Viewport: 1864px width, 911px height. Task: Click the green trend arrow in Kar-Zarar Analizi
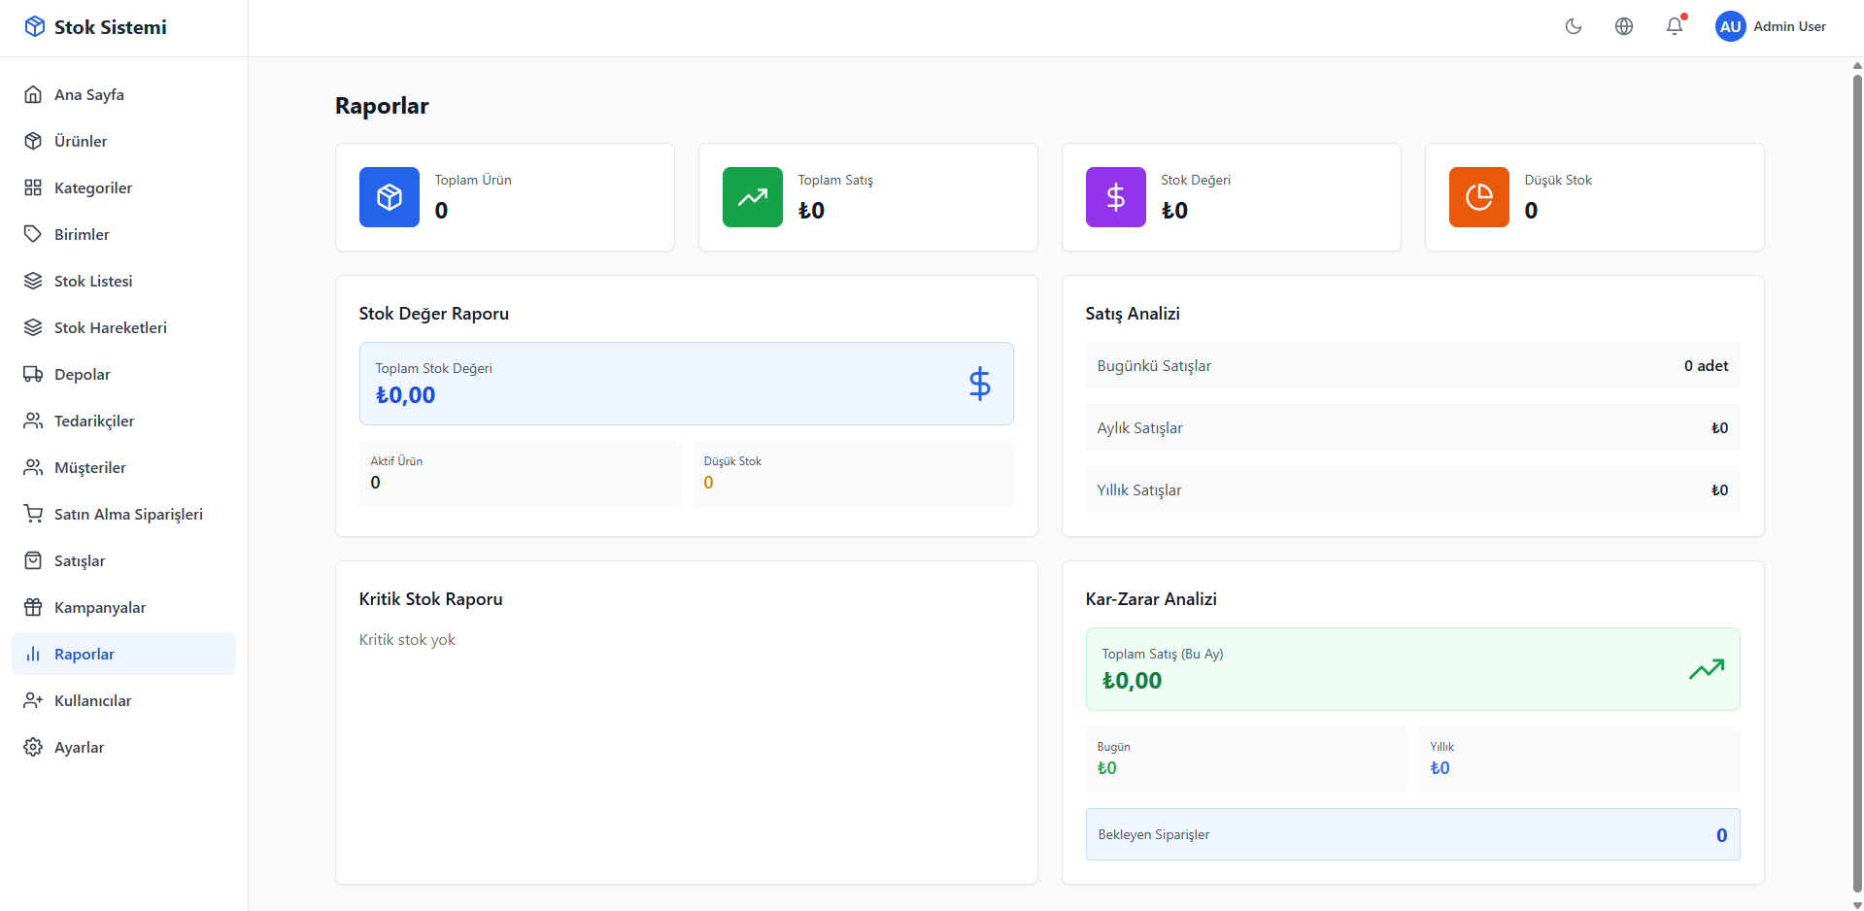point(1707,669)
